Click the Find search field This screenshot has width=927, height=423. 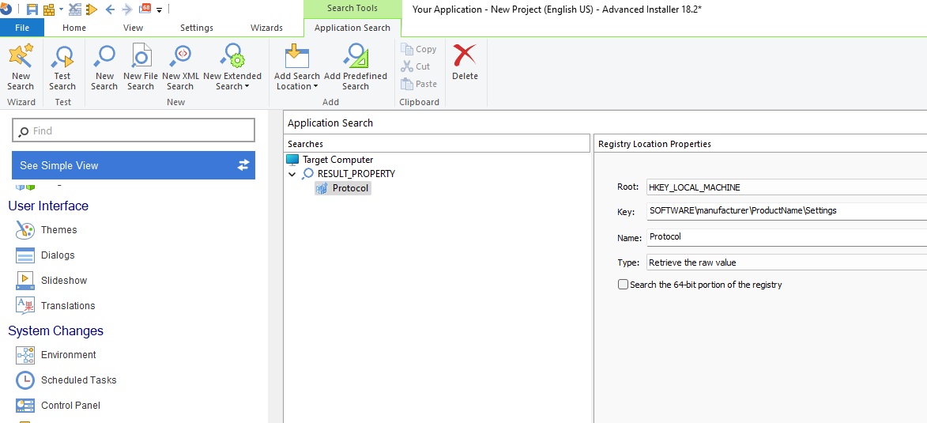134,130
